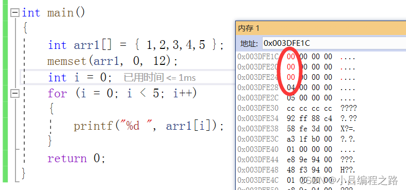This screenshot has width=406, height=190.
Task: Click the for (i = 0; i < 5; i++) line
Action: coord(122,93)
